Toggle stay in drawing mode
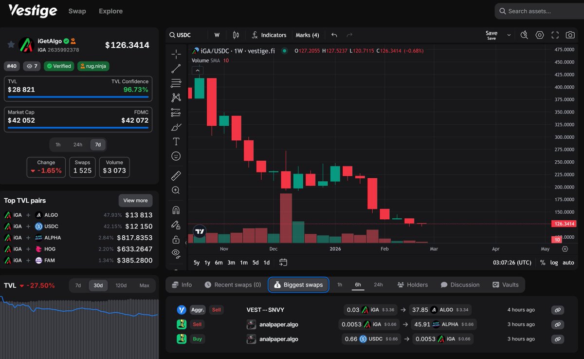Viewport: 584px width, 359px height. pyautogui.click(x=176, y=225)
